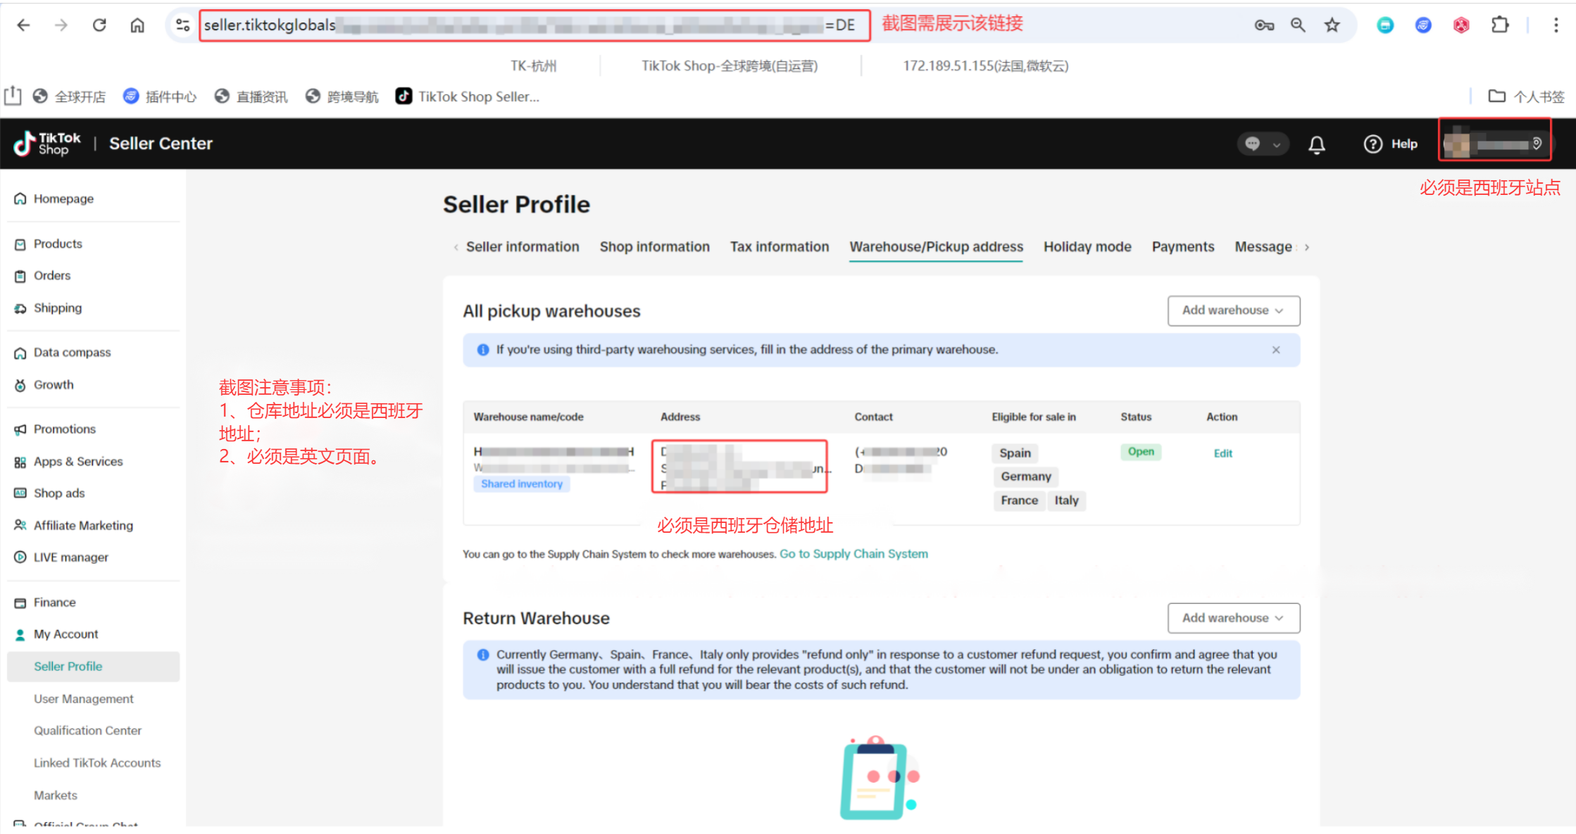Image resolution: width=1576 pixels, height=834 pixels.
Task: Open the TikTok Shop Seller bookmark
Action: pos(468,96)
